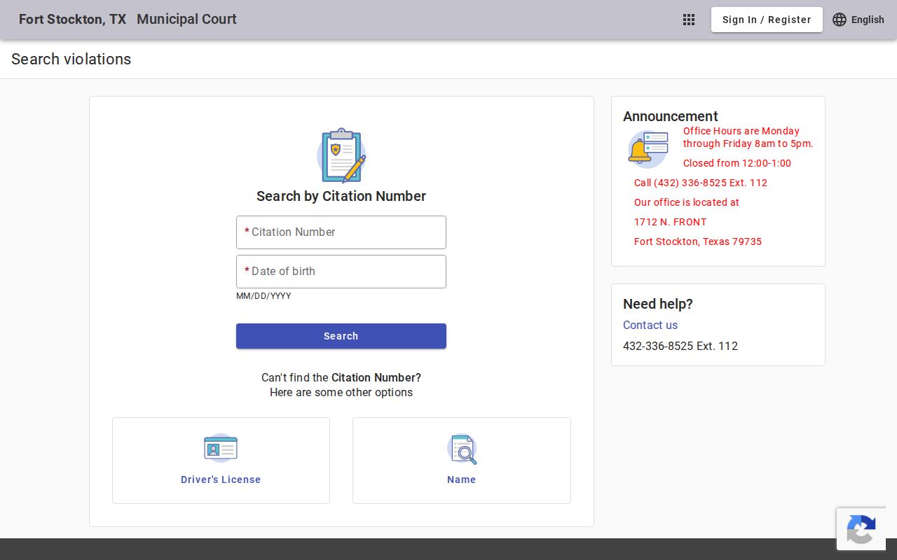Open the apps grid menu icon
The image size is (897, 560).
pyautogui.click(x=689, y=20)
